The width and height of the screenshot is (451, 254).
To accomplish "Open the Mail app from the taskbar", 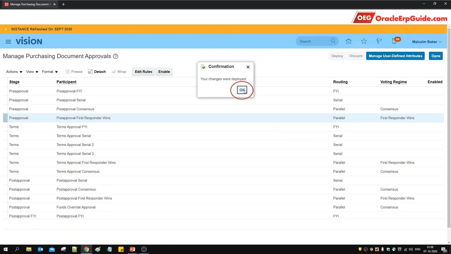I will coord(52,249).
